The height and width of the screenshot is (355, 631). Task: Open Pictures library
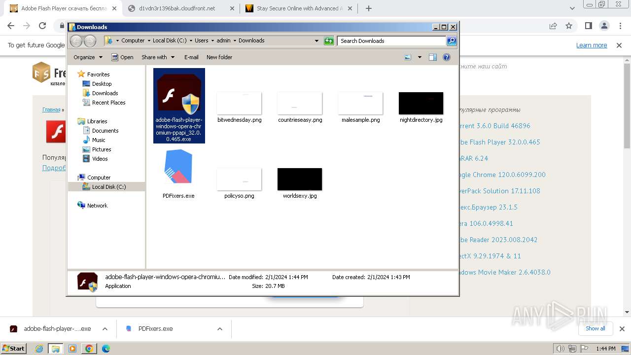pos(102,149)
